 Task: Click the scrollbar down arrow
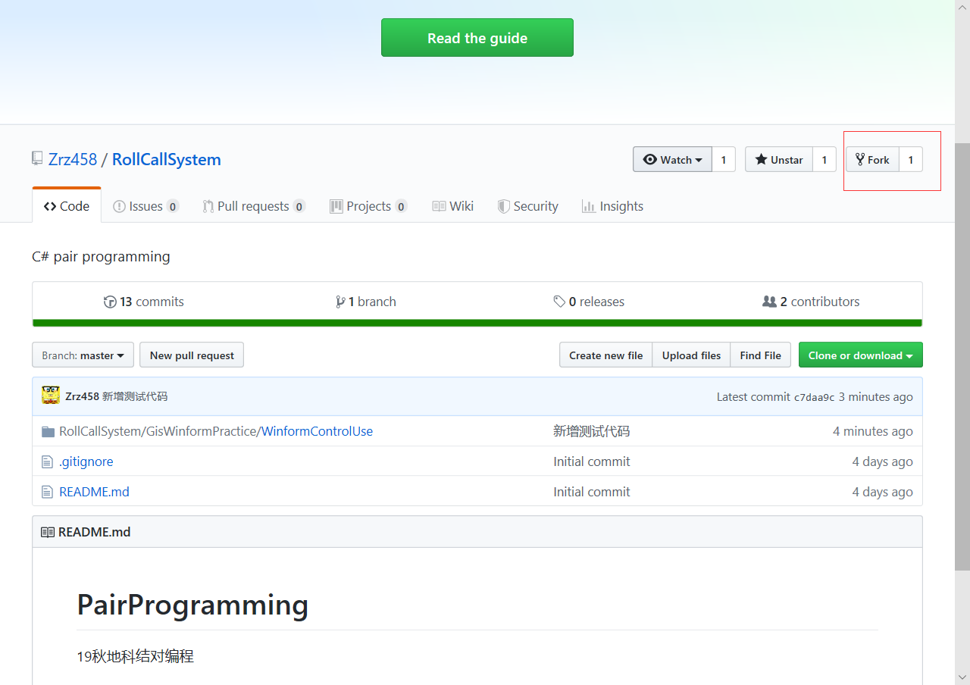tap(962, 677)
